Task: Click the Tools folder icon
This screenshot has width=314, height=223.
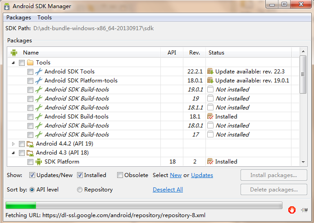Action: (30, 63)
